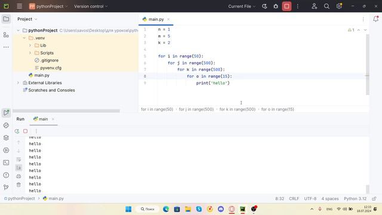Rerun main in Run panel toolbar
Image resolution: width=382 pixels, height=215 pixels.
tap(17, 131)
